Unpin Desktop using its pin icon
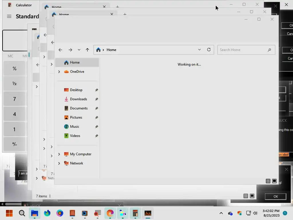293x220 pixels. pos(97,90)
